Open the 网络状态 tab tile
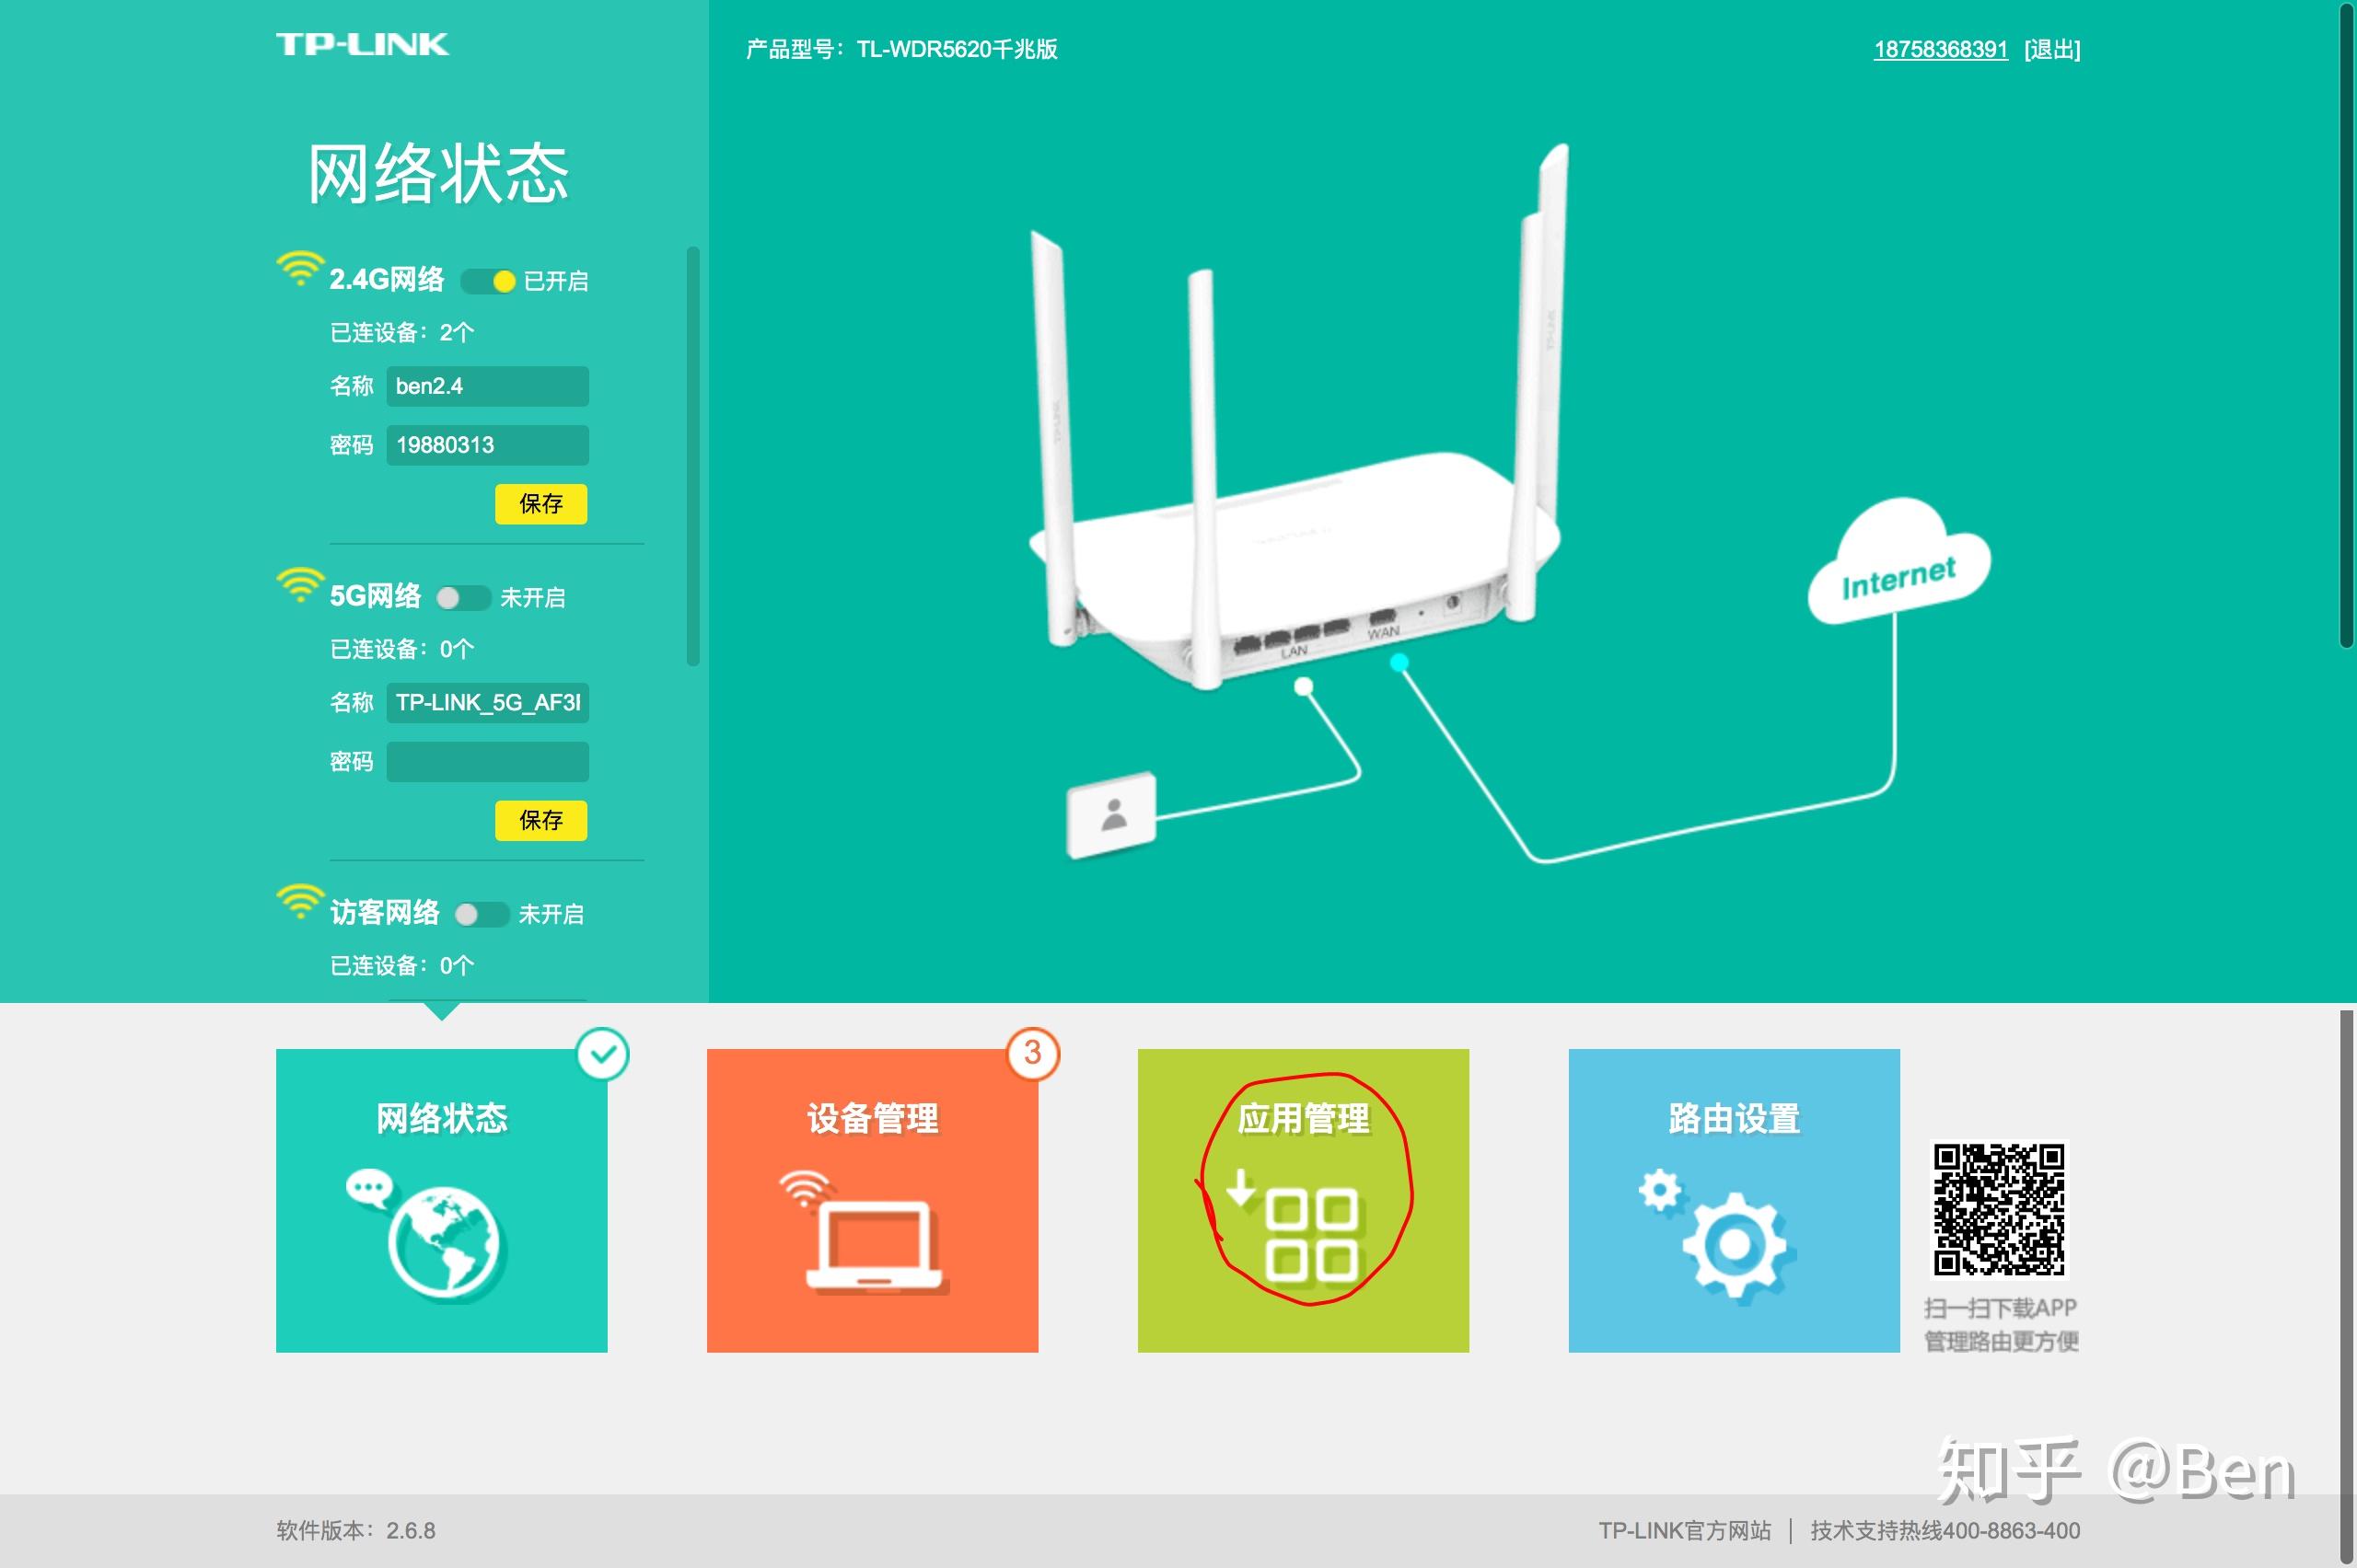 (441, 1200)
